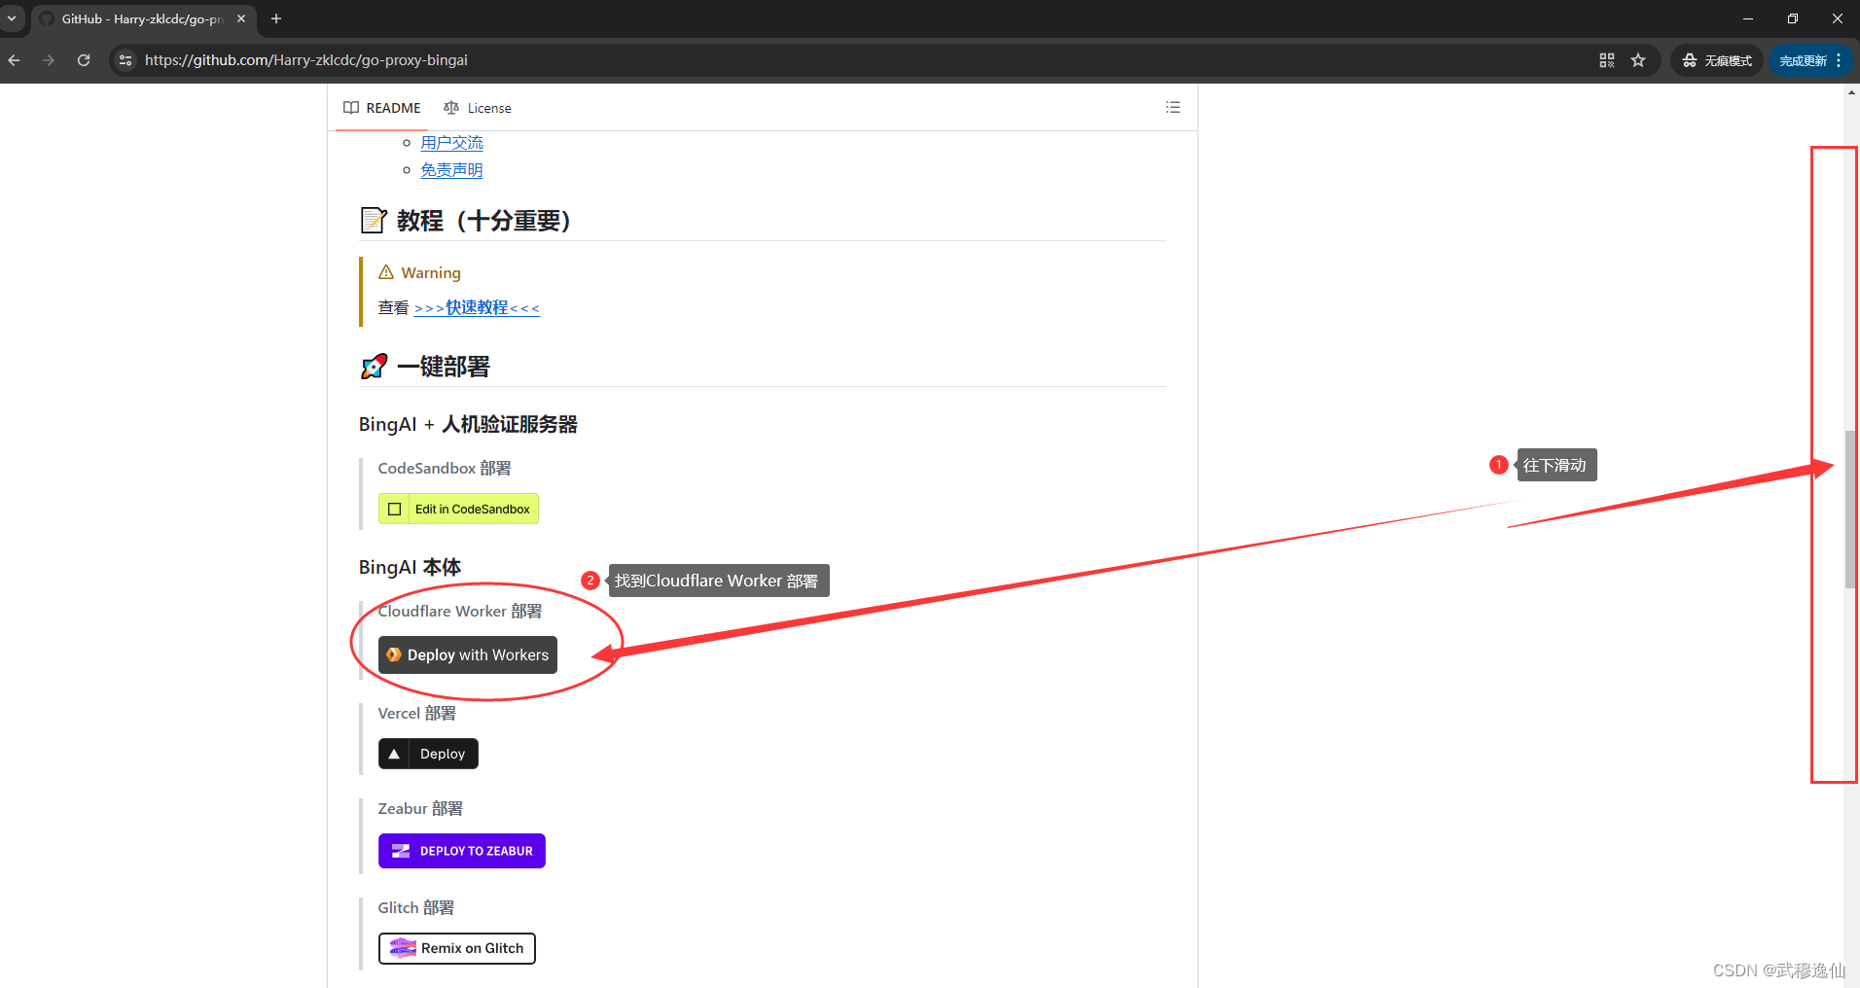The height and width of the screenshot is (988, 1860).
Task: Open site information icon in address bar
Action: (125, 59)
